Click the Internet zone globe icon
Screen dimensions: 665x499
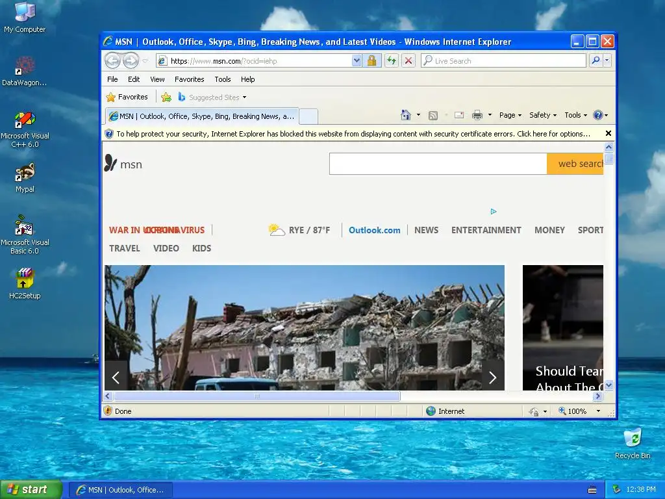431,411
